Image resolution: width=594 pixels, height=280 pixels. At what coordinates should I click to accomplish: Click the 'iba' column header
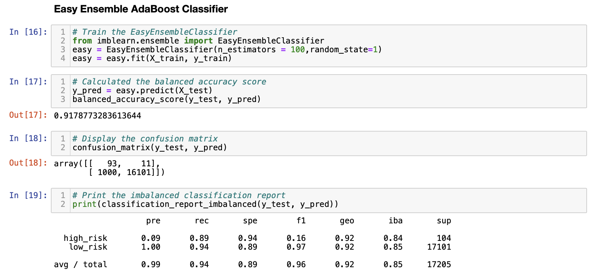tap(395, 220)
